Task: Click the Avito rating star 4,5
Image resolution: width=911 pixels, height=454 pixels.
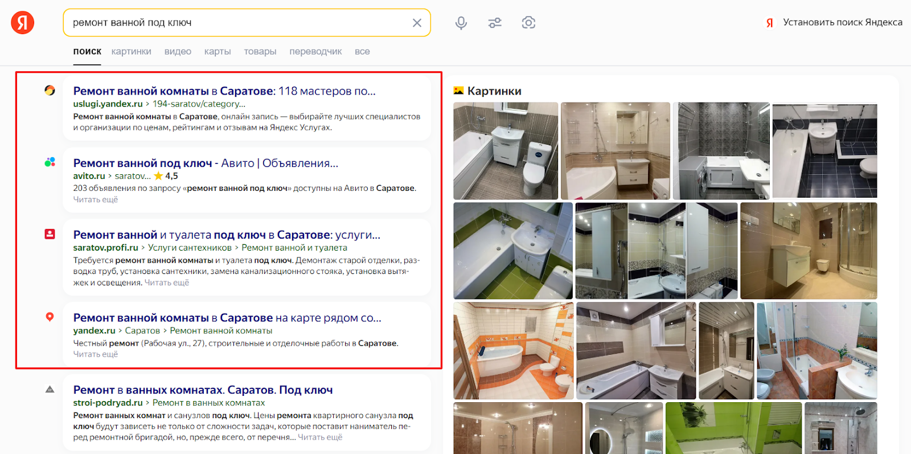Action: [166, 176]
